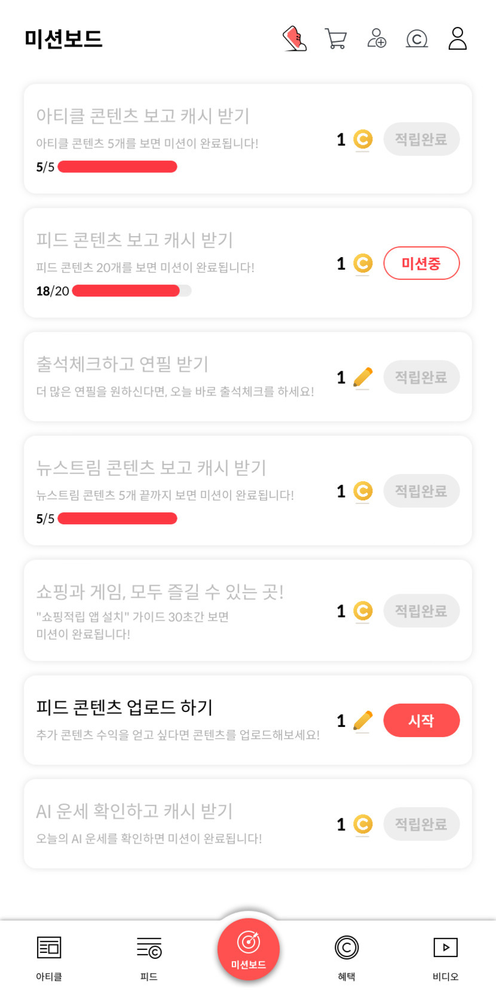This screenshot has width=496, height=1002.
Task: Open the shopping cart
Action: pos(336,39)
